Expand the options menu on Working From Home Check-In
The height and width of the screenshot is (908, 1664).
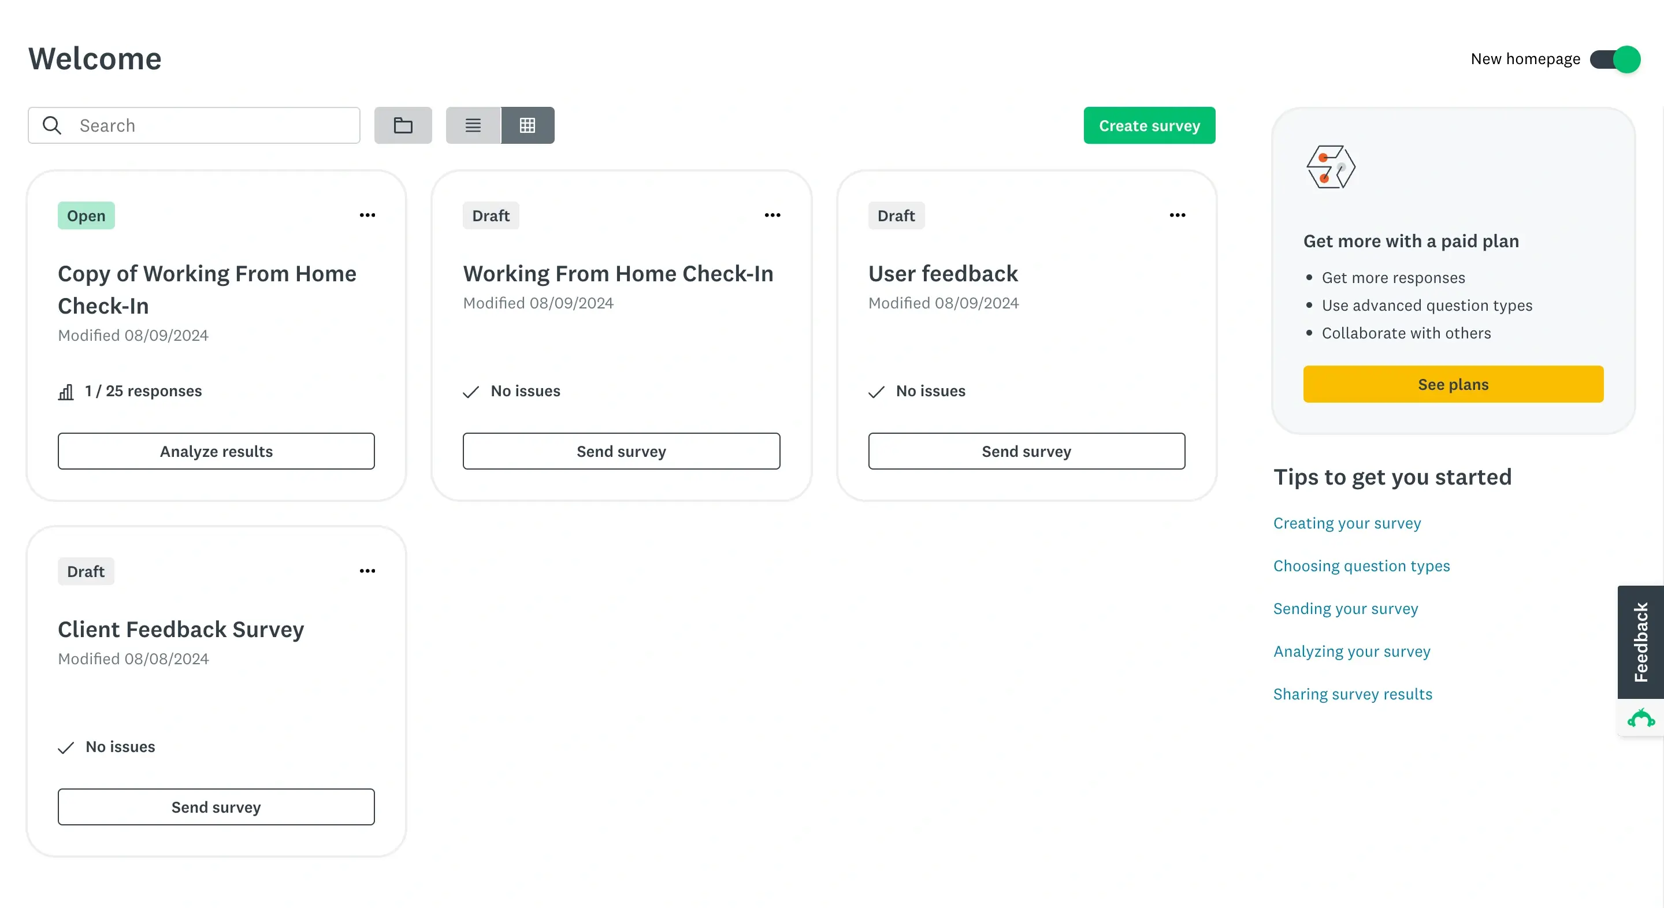(772, 215)
